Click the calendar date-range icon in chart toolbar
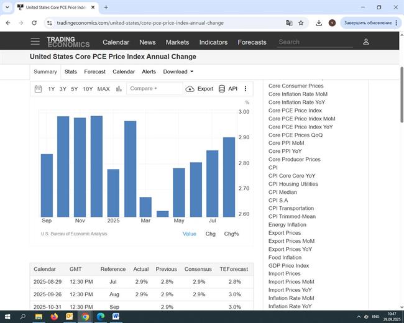The height and width of the screenshot is (323, 404). click(x=39, y=89)
